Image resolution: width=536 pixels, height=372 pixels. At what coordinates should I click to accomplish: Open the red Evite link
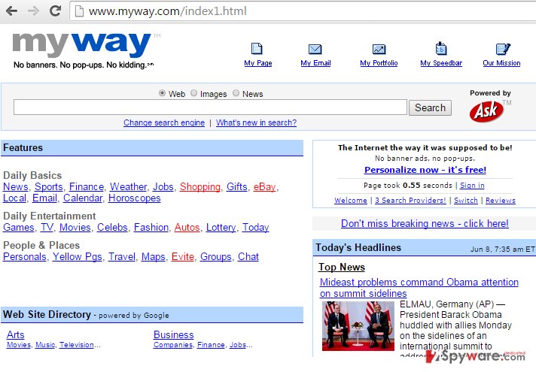pyautogui.click(x=182, y=257)
